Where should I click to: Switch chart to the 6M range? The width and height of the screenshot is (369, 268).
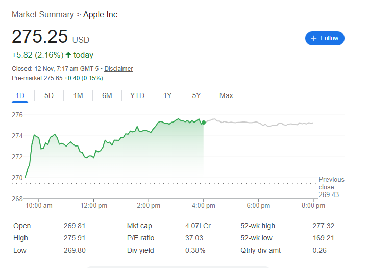107,95
